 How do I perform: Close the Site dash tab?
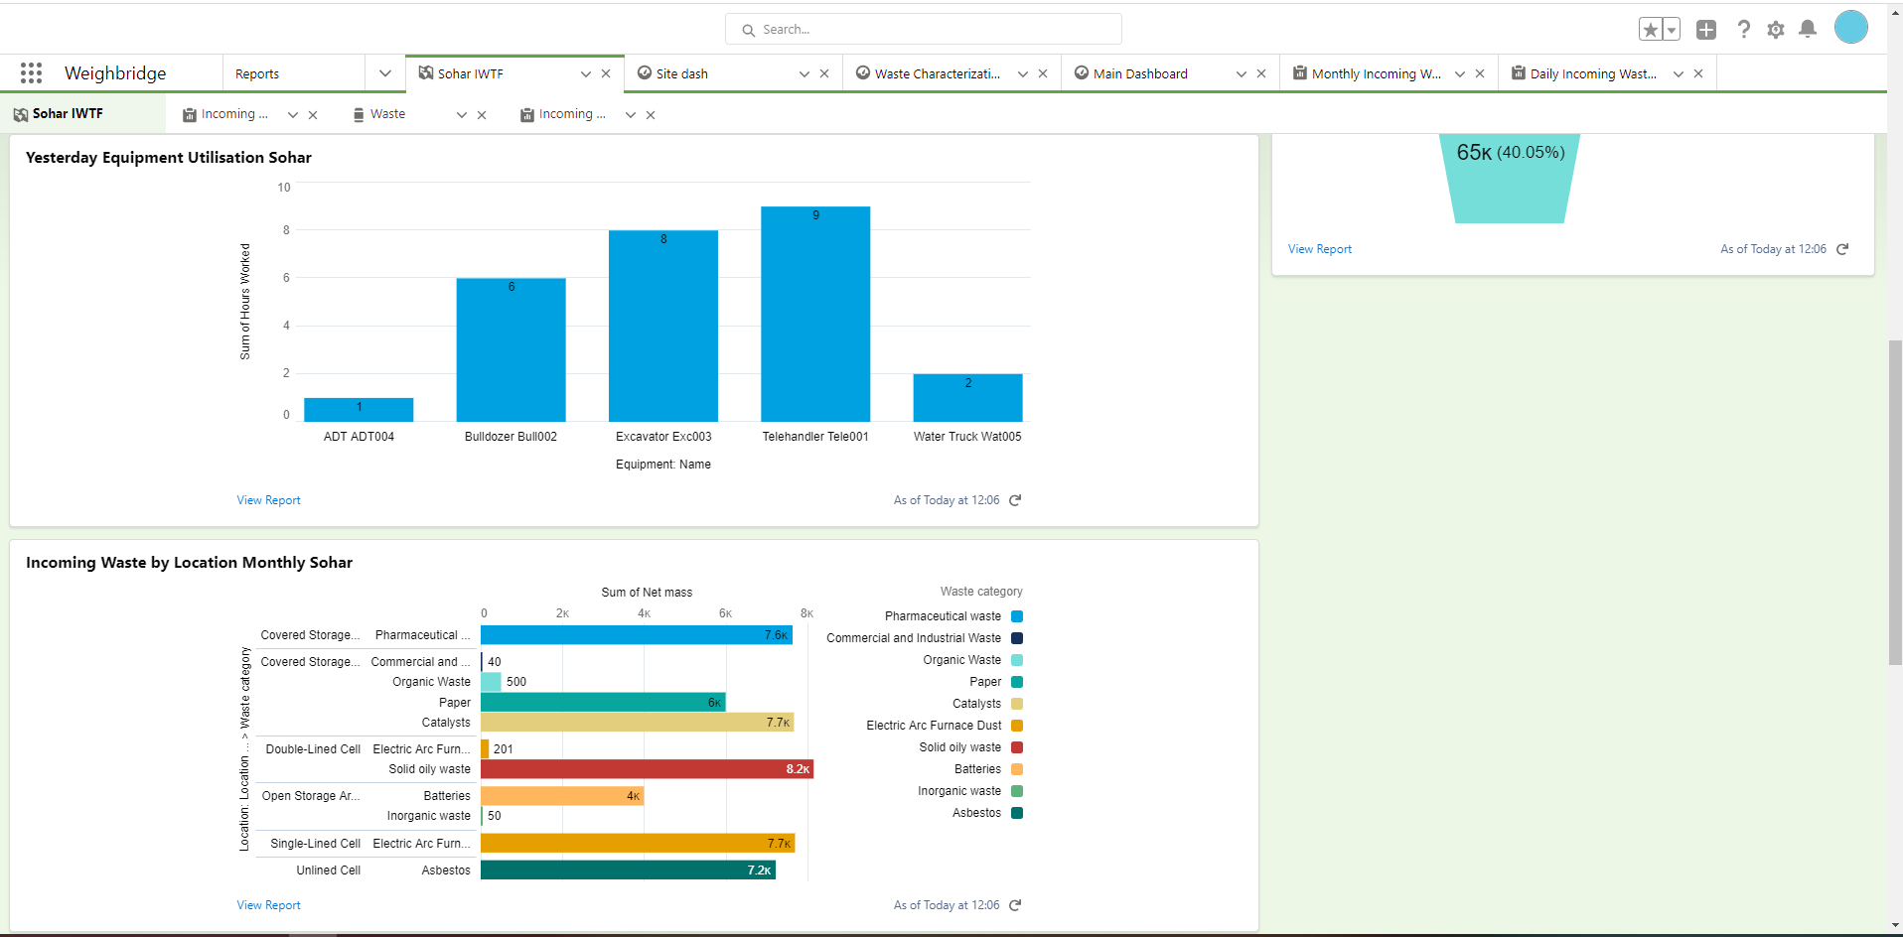tap(824, 73)
